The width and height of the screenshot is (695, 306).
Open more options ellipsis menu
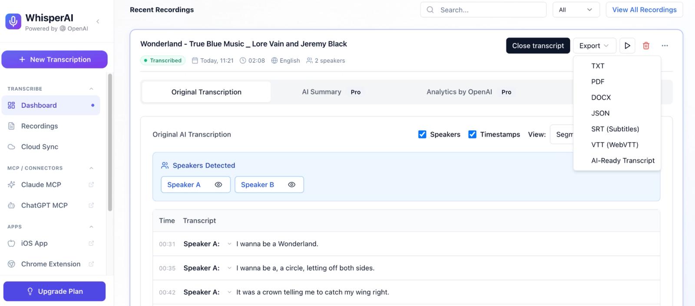tap(665, 46)
